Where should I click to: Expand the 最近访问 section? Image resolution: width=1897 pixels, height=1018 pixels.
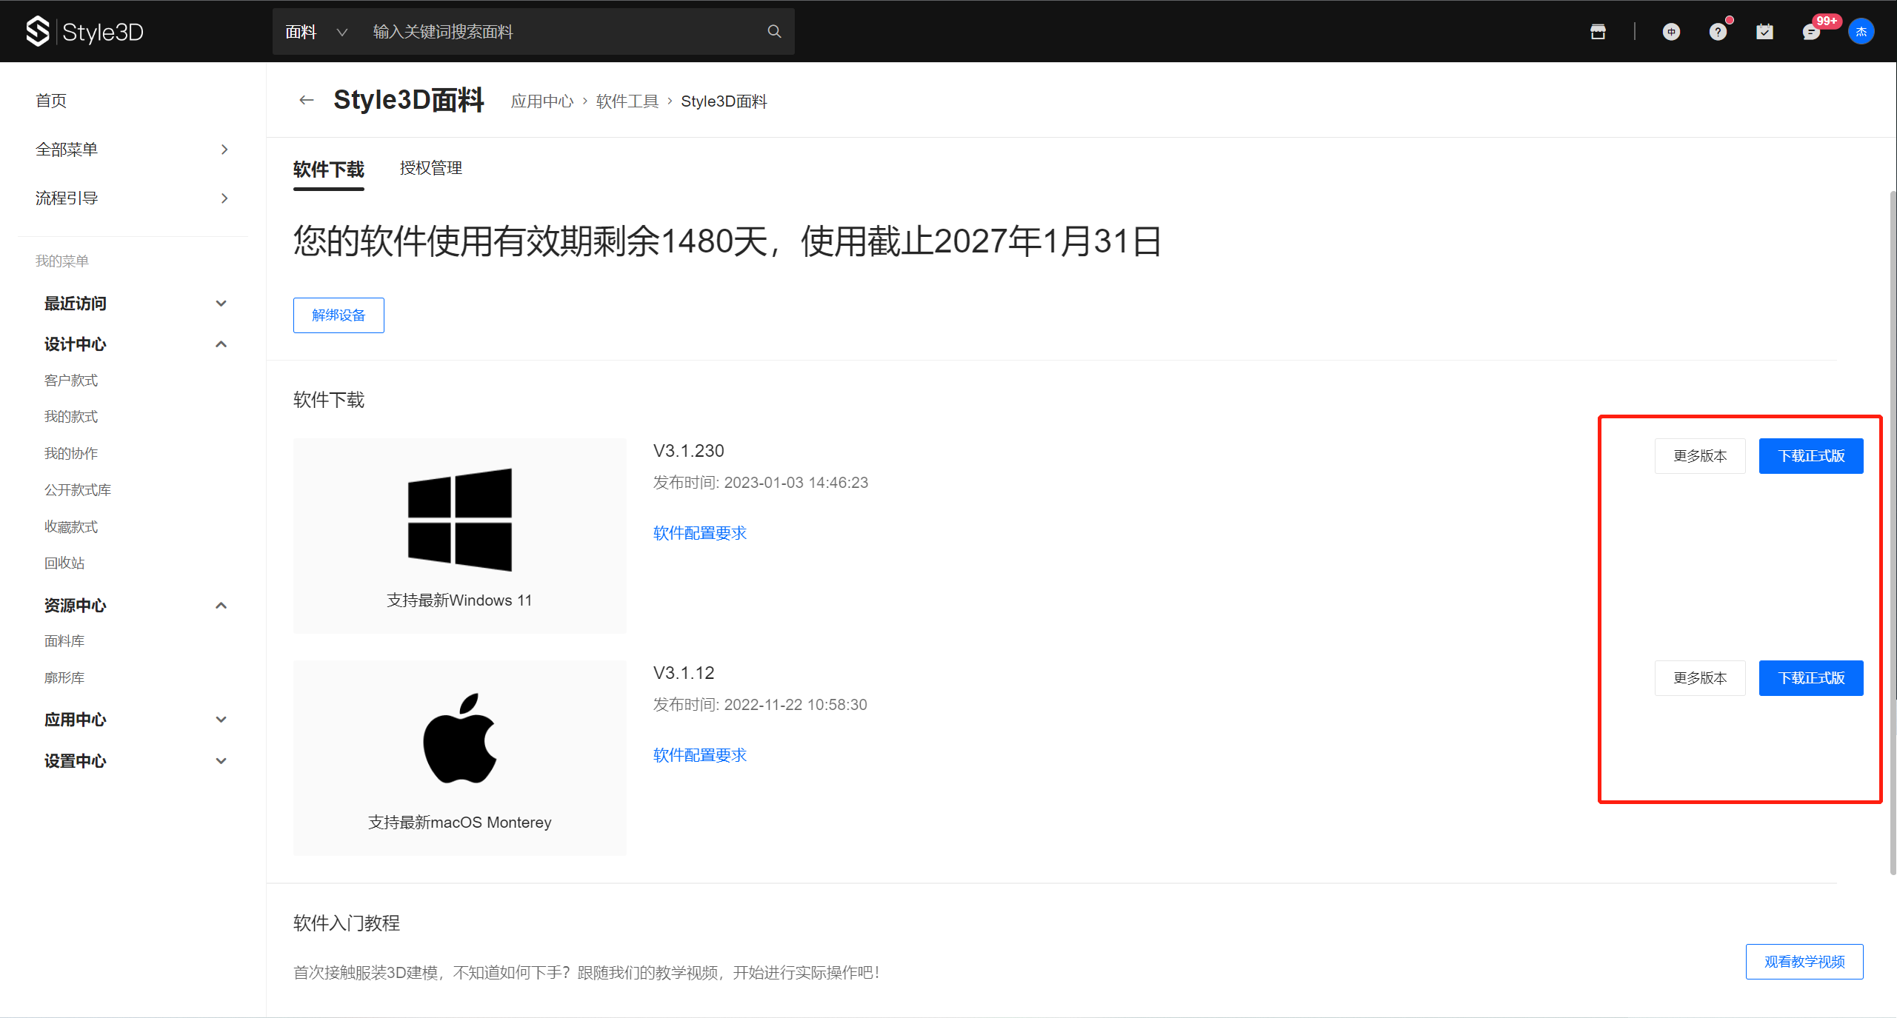pyautogui.click(x=221, y=304)
